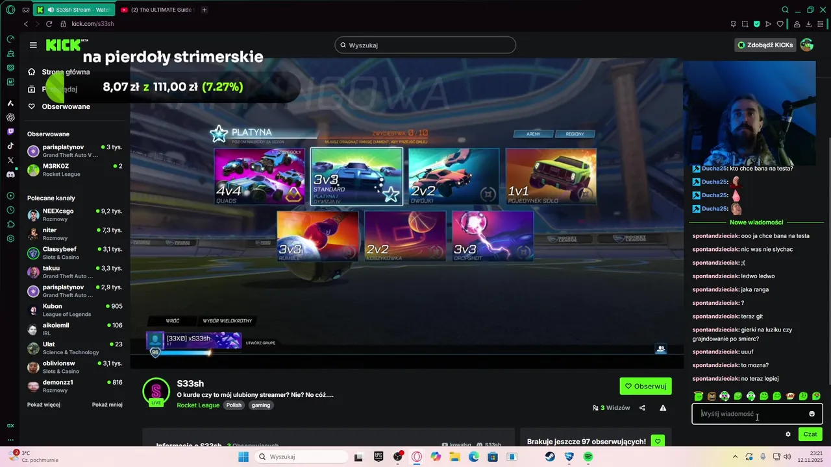Screen dimensions: 831x467
Task: Open the Steam icon in the taskbar
Action: pyautogui.click(x=550, y=457)
